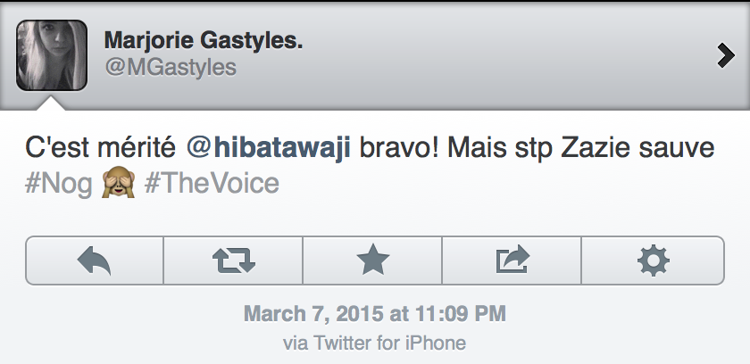Select the @MGastyles handle

170,68
